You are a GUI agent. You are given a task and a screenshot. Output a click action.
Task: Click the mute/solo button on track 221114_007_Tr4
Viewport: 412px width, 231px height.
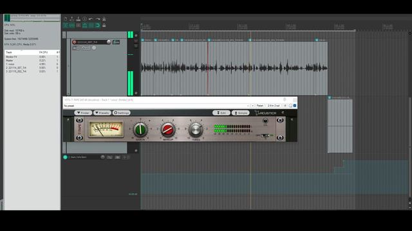[x=76, y=48]
